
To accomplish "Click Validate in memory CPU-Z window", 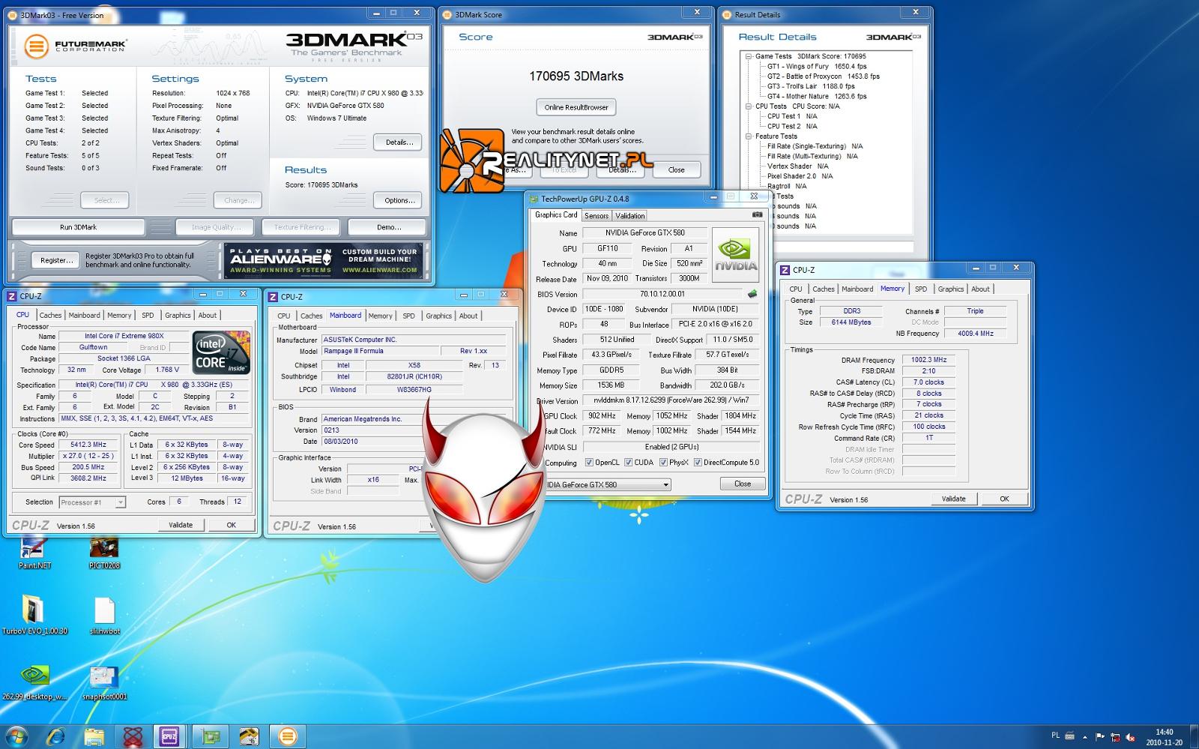I will [x=954, y=499].
